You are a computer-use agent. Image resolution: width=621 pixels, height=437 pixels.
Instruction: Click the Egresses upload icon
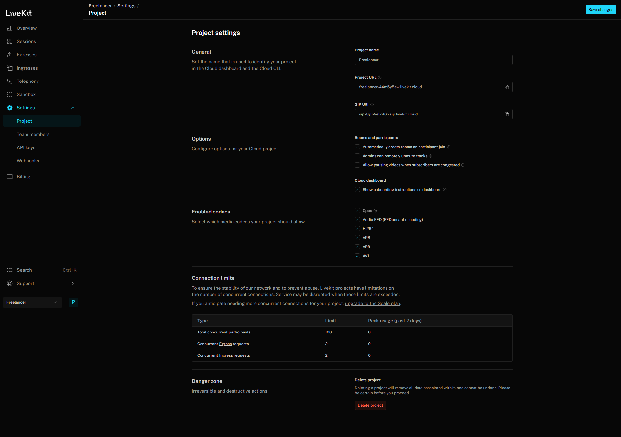click(x=10, y=55)
